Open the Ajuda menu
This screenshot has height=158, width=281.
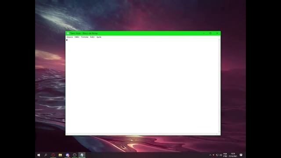pos(99,37)
